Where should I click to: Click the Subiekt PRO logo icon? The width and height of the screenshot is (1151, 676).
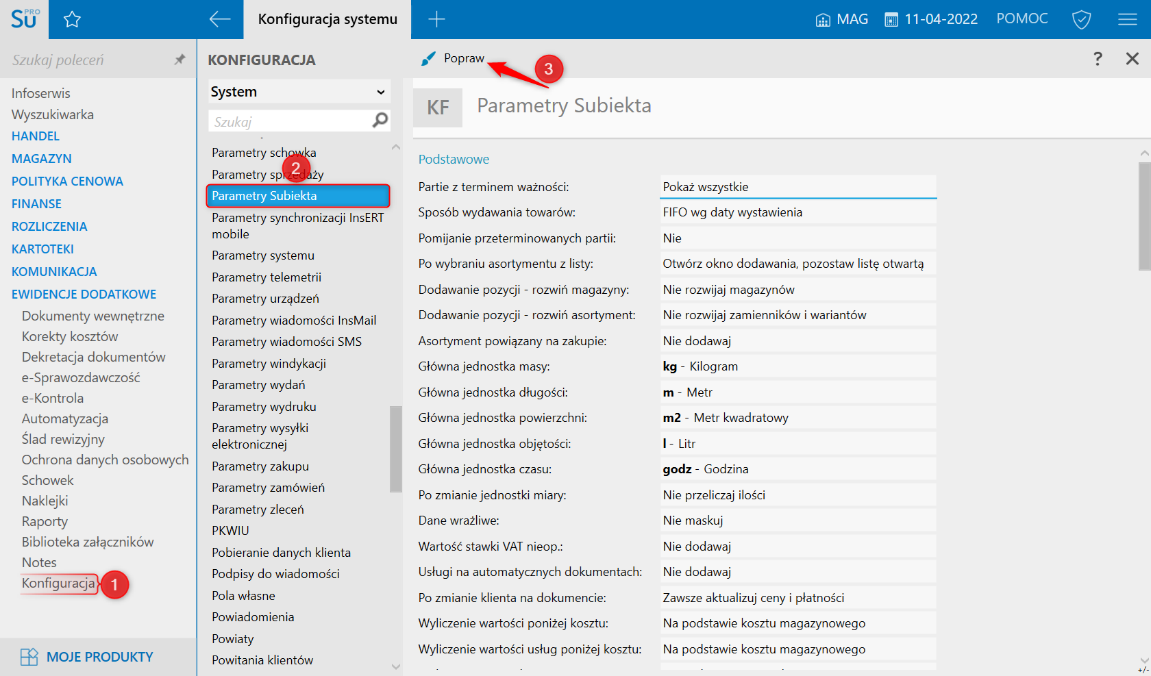pyautogui.click(x=25, y=18)
